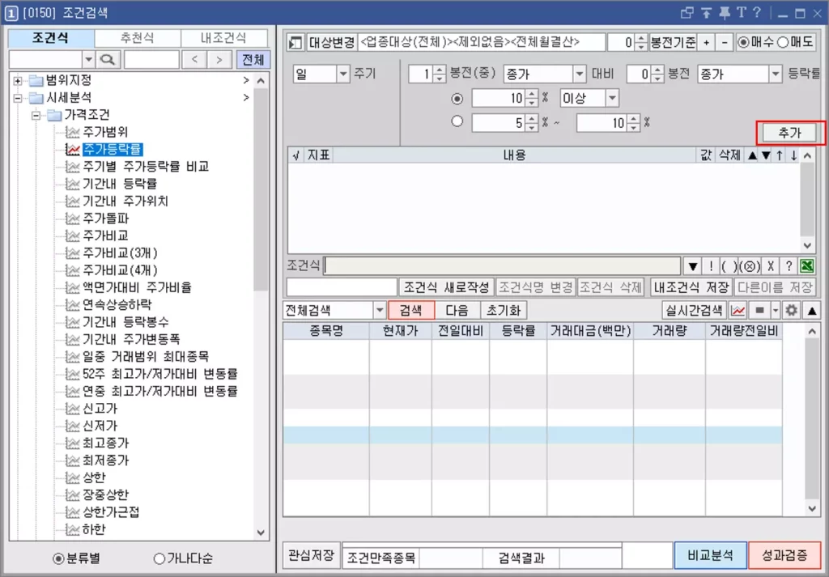The image size is (829, 577).
Task: Click the filled up triangle in condition header
Action: (x=751, y=155)
